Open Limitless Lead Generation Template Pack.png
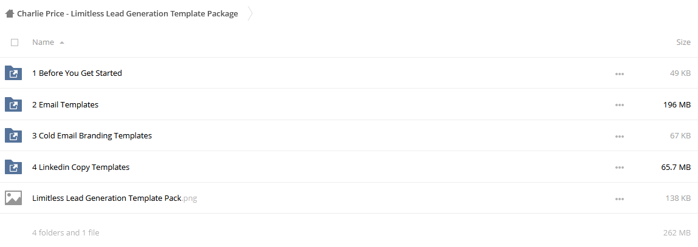The image size is (698, 247). coord(114,198)
